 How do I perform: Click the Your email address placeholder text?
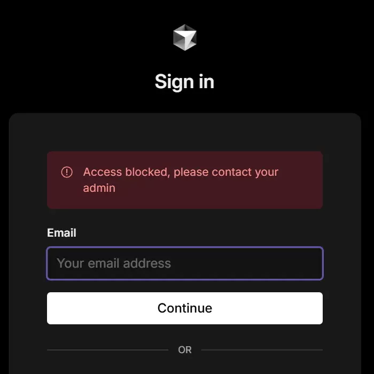[x=114, y=263]
